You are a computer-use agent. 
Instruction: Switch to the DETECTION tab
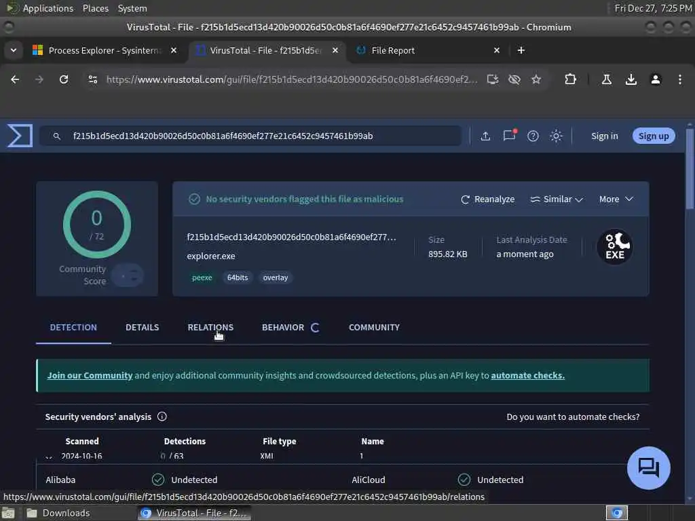(73, 328)
